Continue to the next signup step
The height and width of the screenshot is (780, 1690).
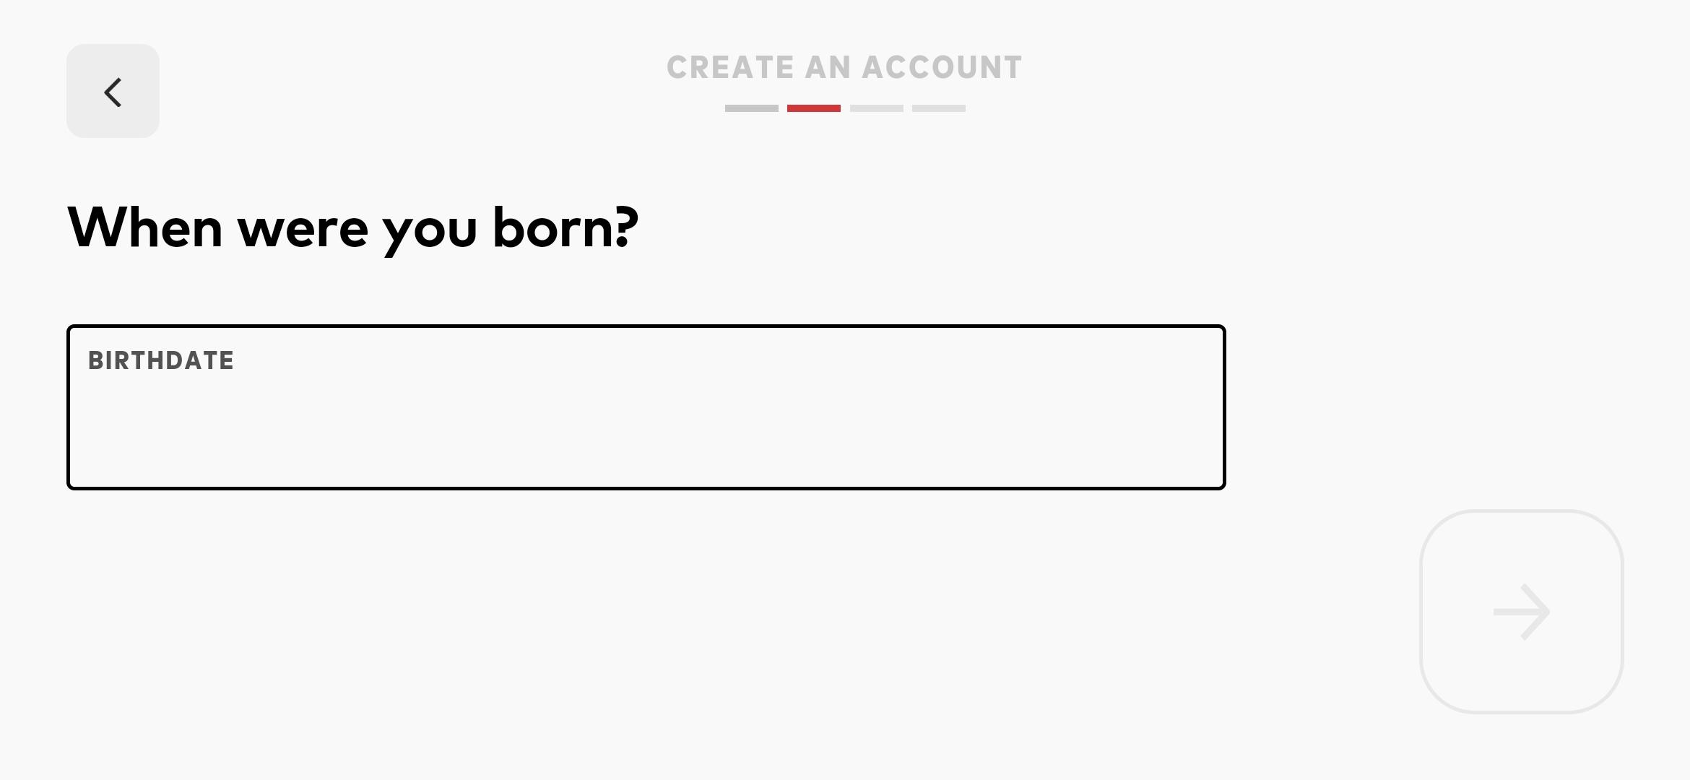1521,612
